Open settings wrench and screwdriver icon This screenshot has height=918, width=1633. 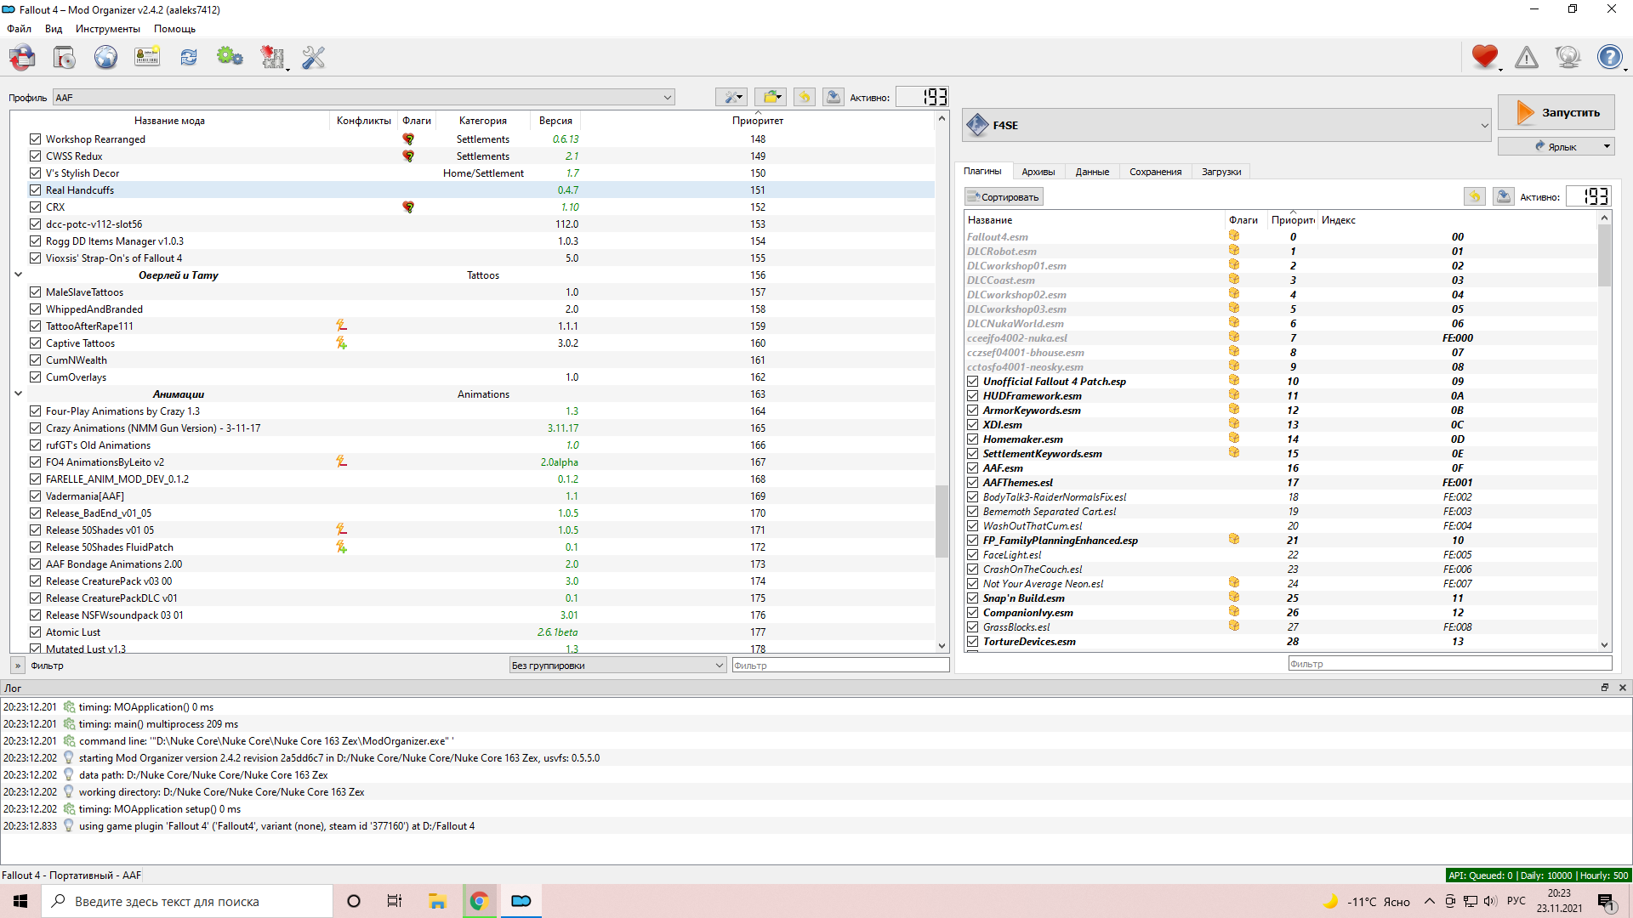click(x=314, y=58)
